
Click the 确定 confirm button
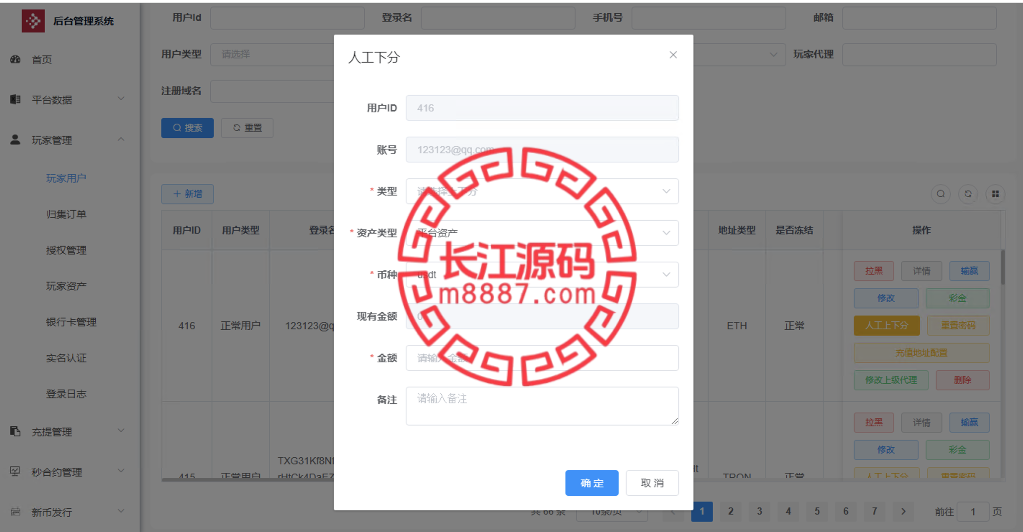point(592,483)
